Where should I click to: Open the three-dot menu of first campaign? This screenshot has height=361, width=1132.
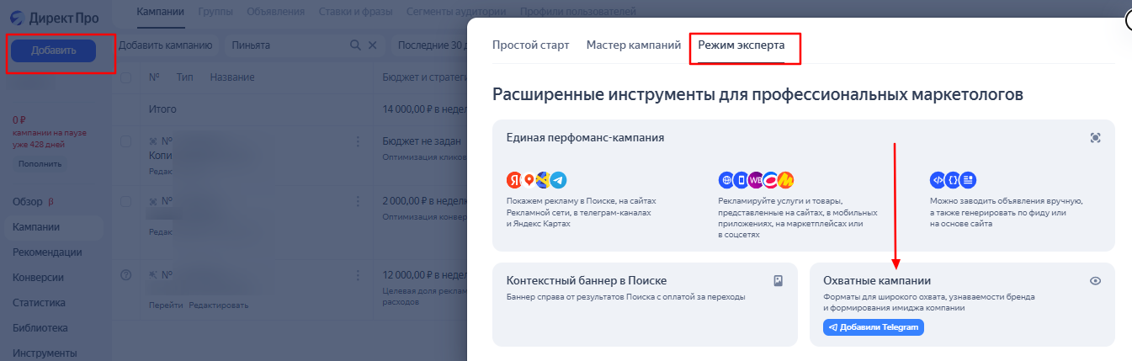[359, 141]
